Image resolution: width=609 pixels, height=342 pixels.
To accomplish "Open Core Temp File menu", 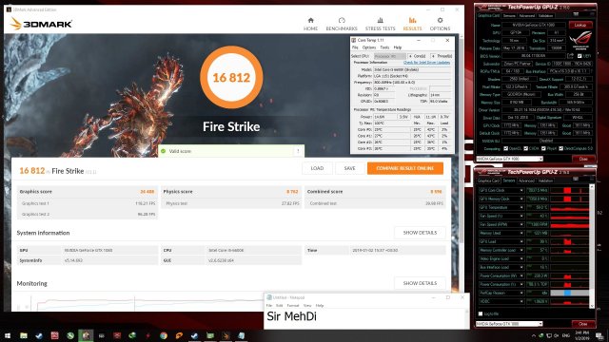I will click(x=355, y=47).
